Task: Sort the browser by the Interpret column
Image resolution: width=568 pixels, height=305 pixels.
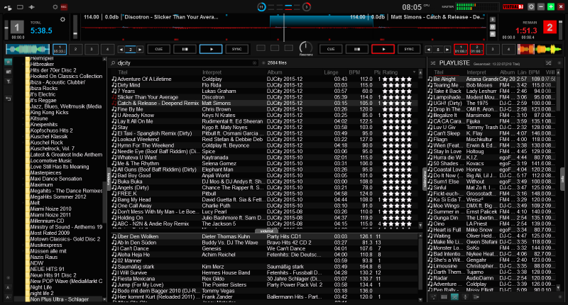Action: pos(212,72)
